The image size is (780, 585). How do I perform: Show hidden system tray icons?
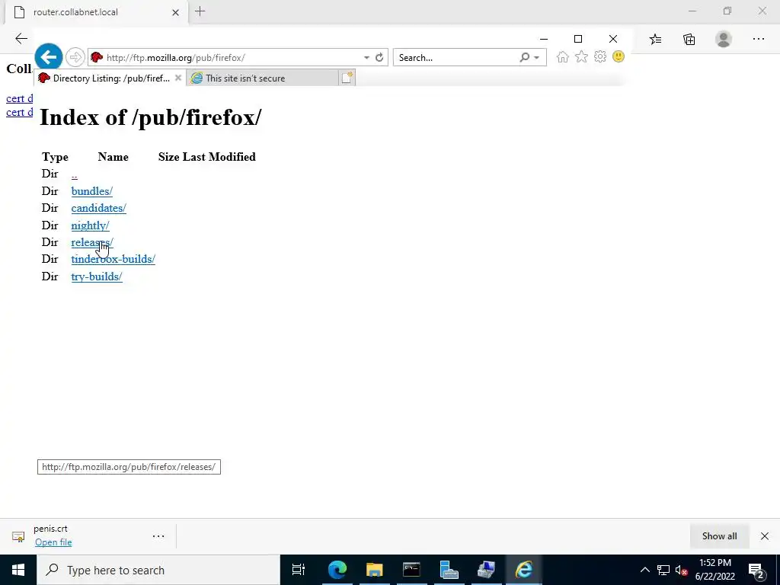(x=644, y=570)
